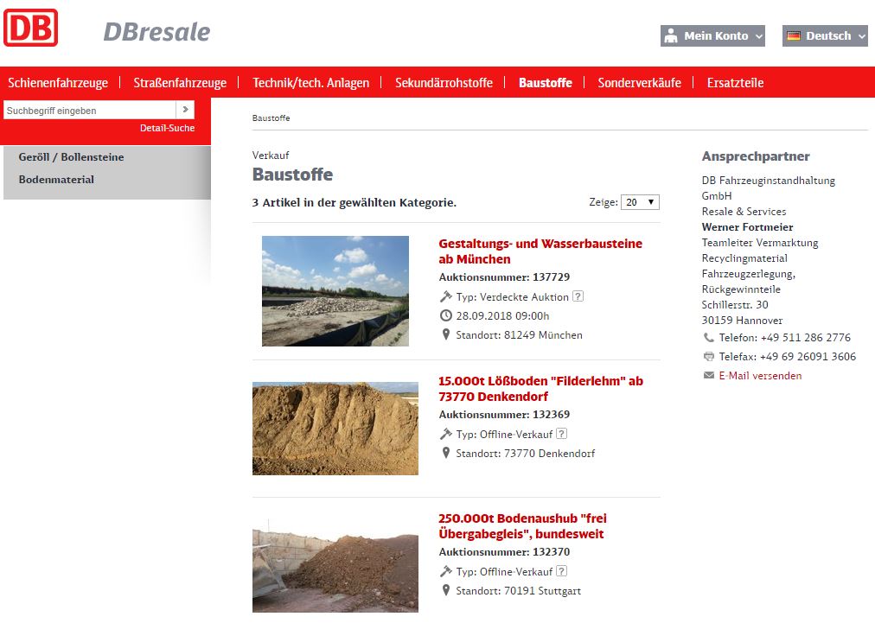The image size is (875, 623).
Task: Open 15.000t Lößboden Filderlehm listing
Action: [540, 388]
